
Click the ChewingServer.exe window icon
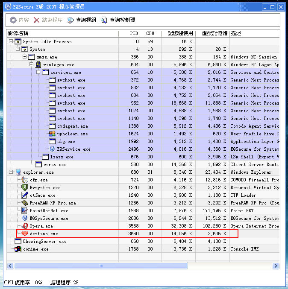18,241
